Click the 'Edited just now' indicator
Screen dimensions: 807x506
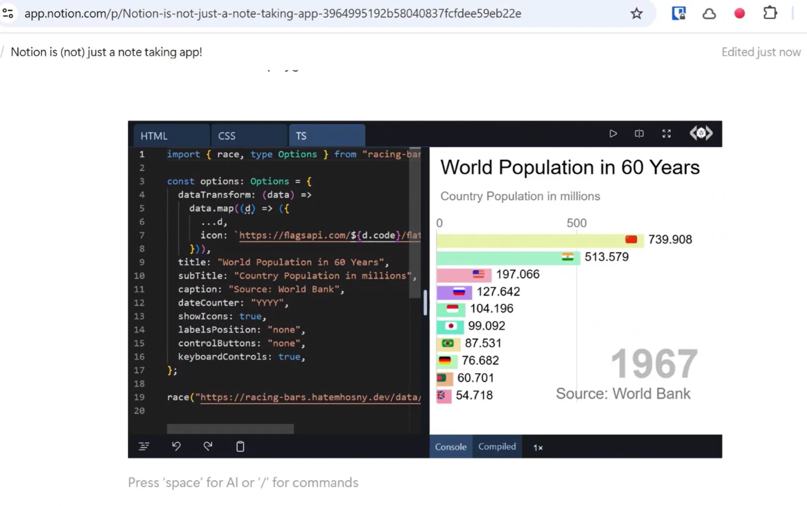coord(761,52)
